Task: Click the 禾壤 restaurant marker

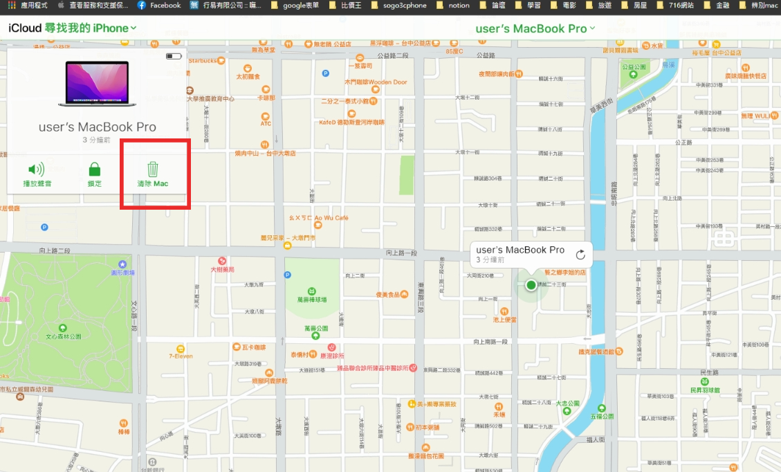Action: pos(499,407)
